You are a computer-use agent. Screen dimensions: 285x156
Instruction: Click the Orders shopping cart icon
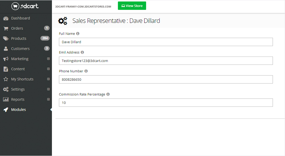click(x=6, y=28)
